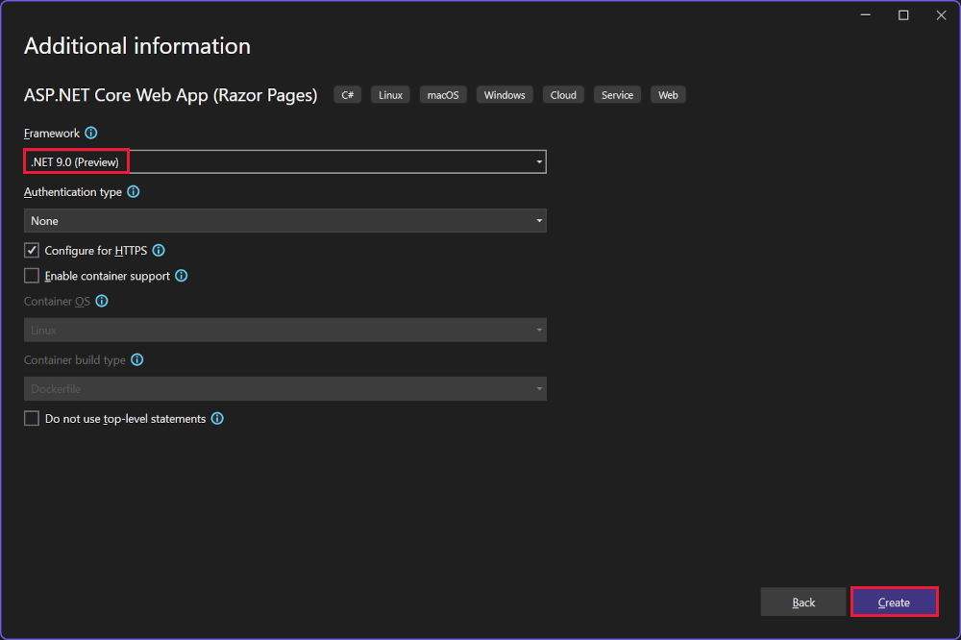
Task: Click the Cloud project type tag
Action: [563, 95]
